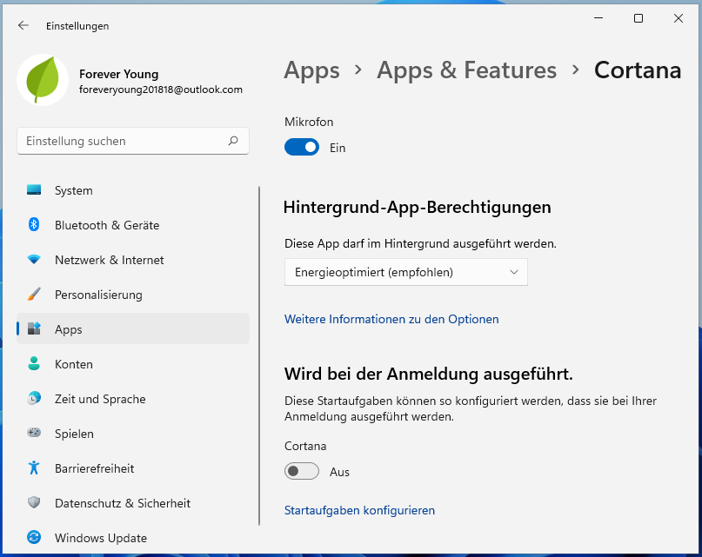
Task: Click the green leaf profile picture
Action: pos(43,80)
